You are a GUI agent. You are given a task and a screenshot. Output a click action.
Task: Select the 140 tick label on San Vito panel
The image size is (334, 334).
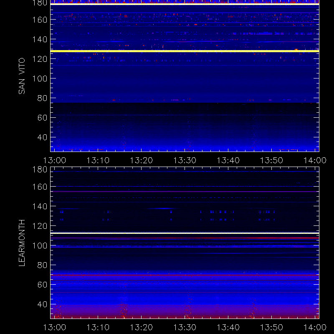click(40, 39)
